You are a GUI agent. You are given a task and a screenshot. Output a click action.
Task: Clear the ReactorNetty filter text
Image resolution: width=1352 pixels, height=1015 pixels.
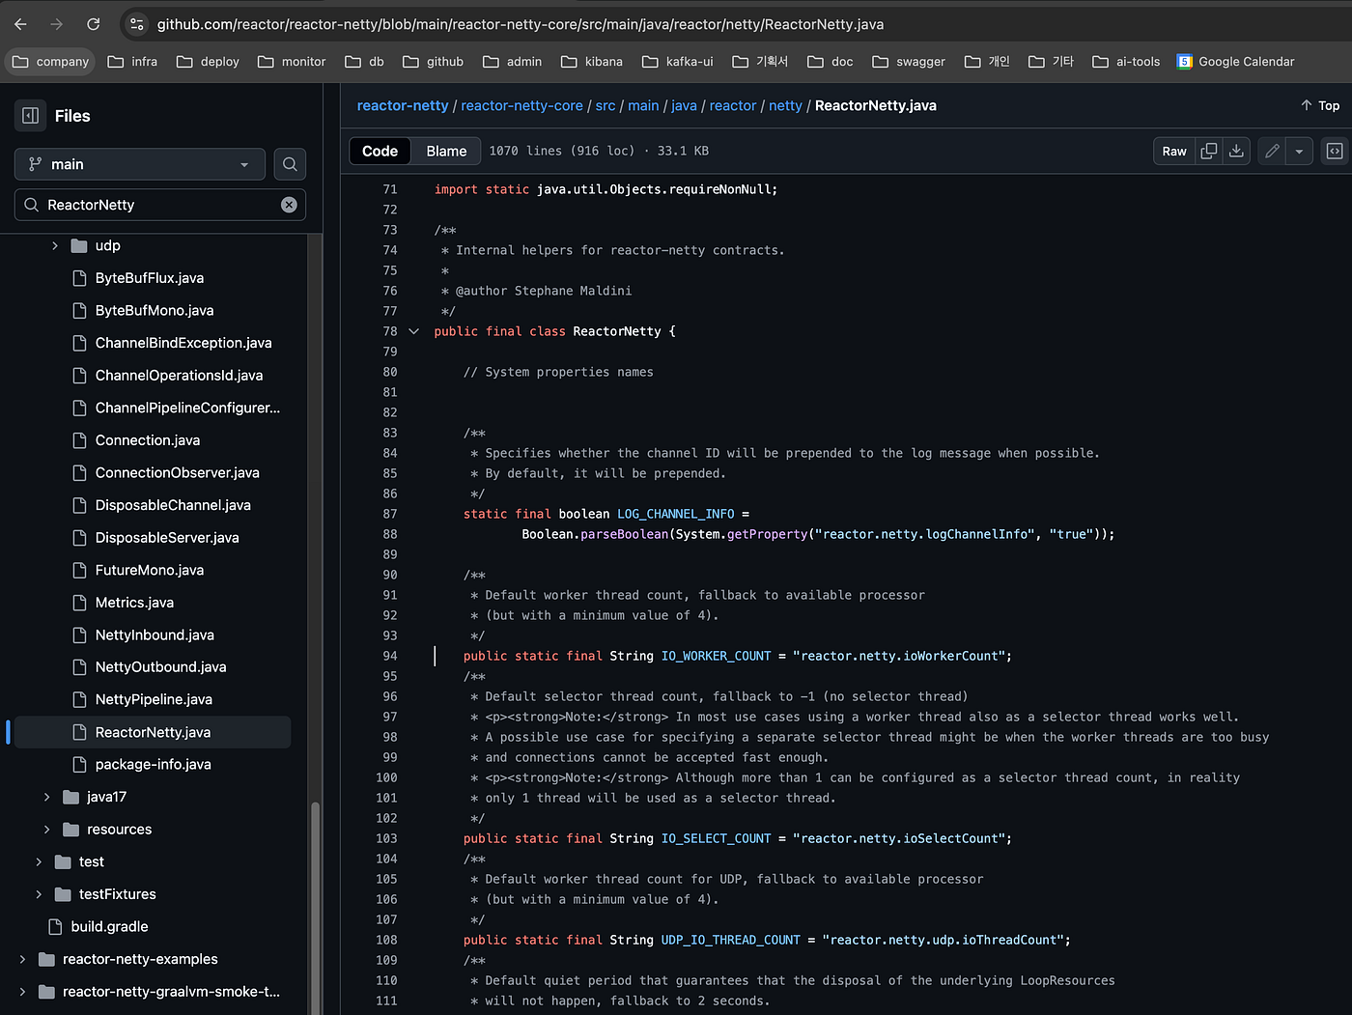coord(289,205)
